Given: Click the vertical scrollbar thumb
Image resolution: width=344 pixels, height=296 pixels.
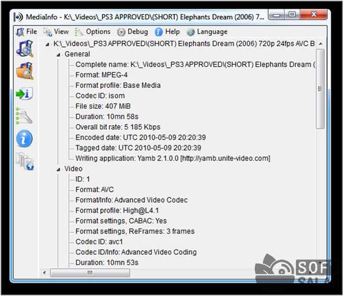Looking at the screenshot, I should coord(320,89).
